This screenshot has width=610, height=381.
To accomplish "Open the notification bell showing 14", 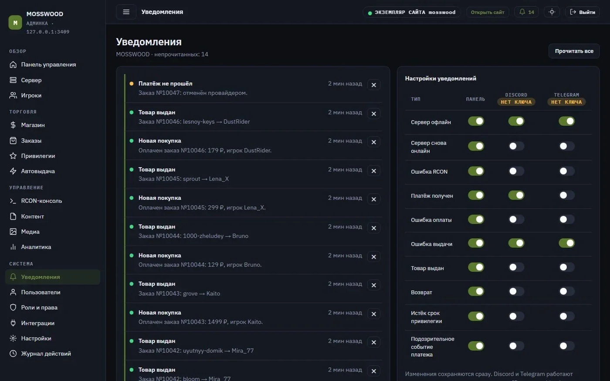I will tap(526, 12).
